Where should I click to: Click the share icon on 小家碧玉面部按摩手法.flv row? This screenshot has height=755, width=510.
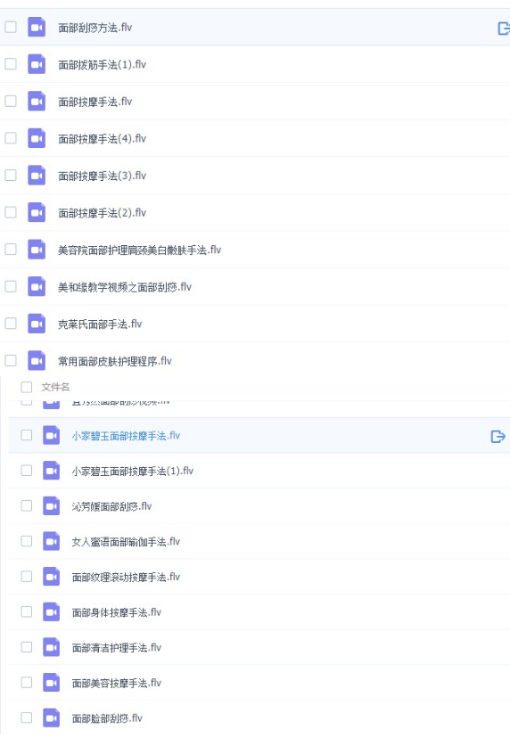(498, 436)
